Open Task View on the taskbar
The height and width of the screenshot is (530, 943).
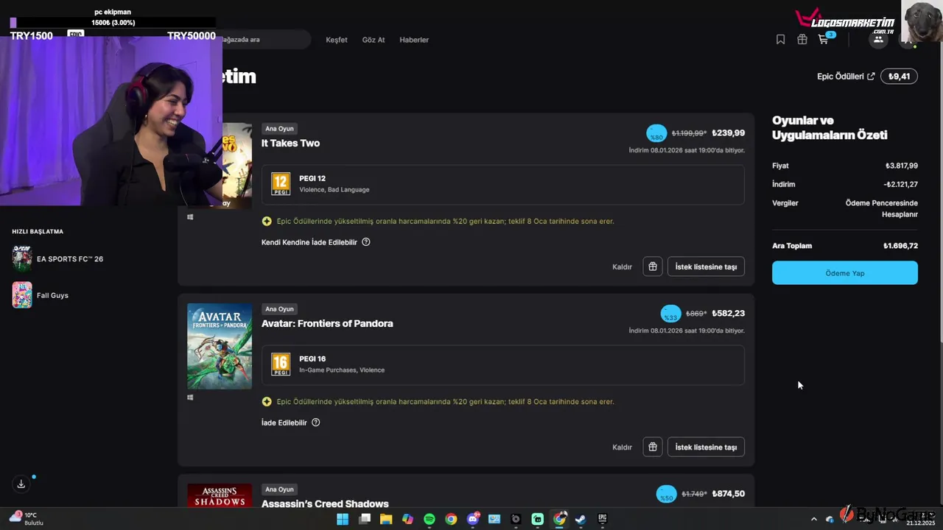coord(364,519)
